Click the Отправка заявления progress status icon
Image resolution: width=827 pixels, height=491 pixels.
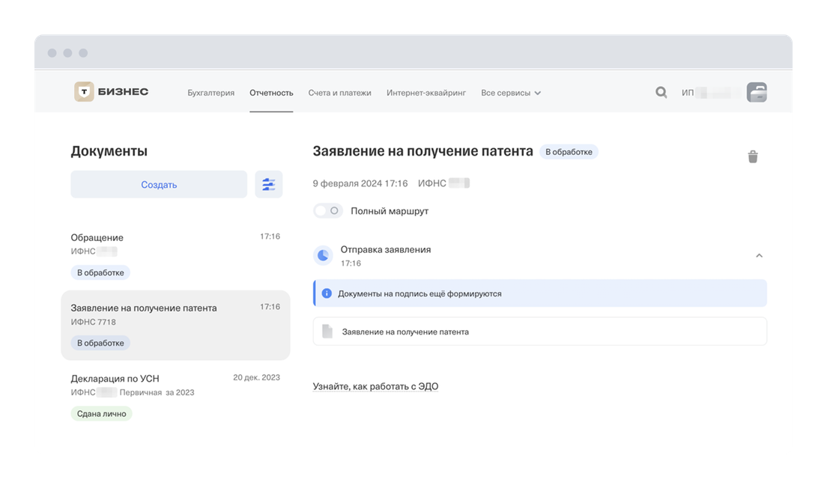click(323, 255)
